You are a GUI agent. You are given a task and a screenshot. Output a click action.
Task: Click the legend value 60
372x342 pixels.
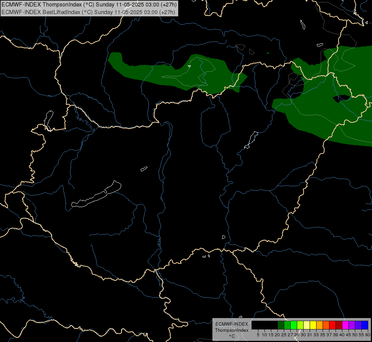[x=368, y=335]
